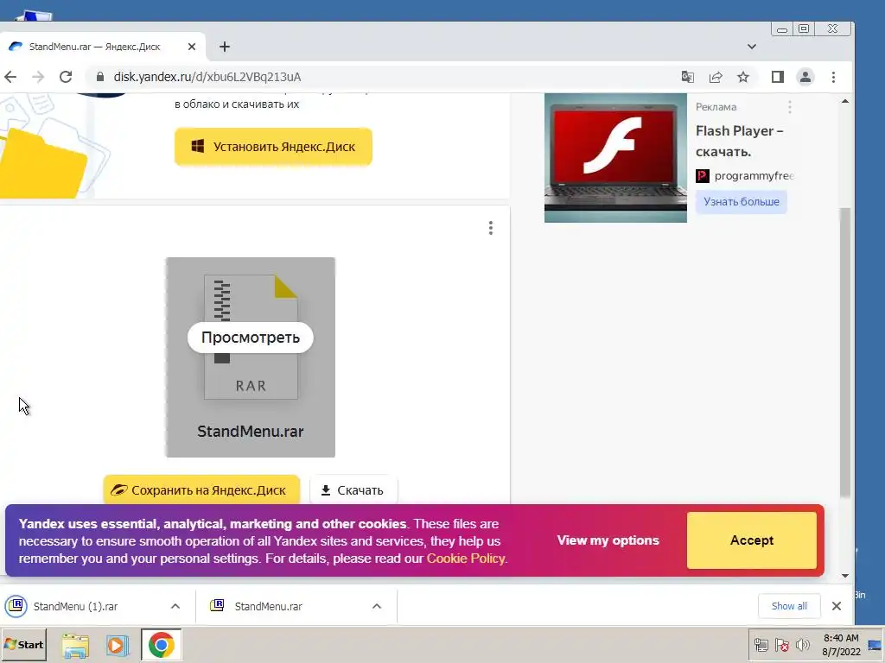
Task: Expand StandMenu.rar download options chevron
Action: point(377,607)
